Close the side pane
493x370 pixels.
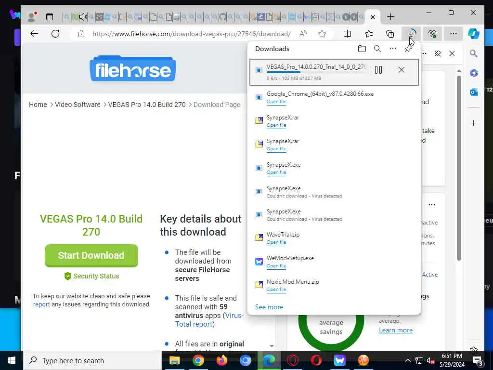click(452, 53)
